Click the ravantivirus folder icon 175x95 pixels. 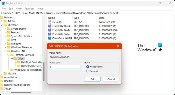coord(2,77)
